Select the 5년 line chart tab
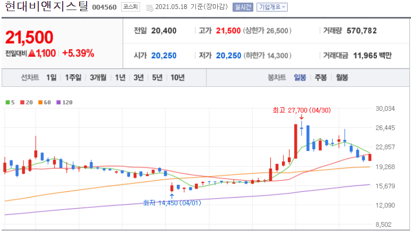411x231 pixels. pyautogui.click(x=157, y=77)
